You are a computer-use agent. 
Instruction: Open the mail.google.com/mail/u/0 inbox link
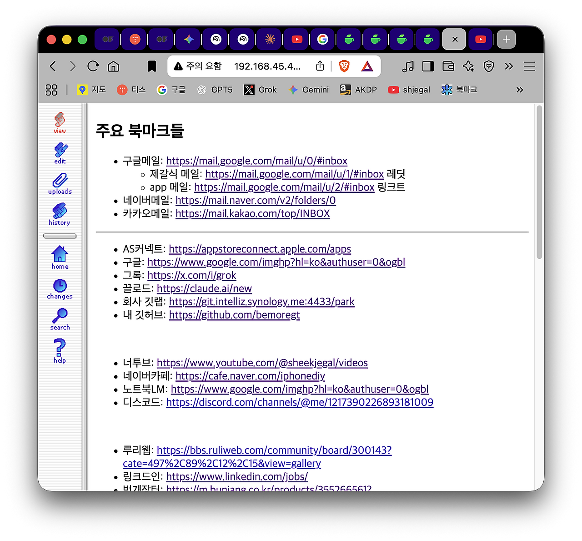point(256,161)
